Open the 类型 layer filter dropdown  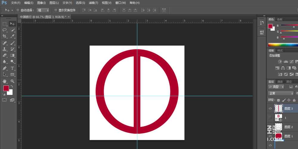tap(276, 87)
